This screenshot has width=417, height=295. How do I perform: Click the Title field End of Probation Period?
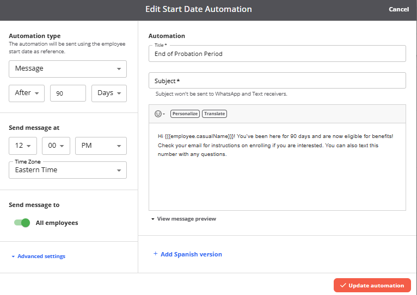coord(278,54)
